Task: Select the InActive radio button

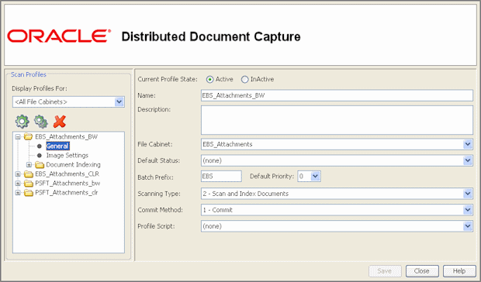Action: [x=244, y=79]
